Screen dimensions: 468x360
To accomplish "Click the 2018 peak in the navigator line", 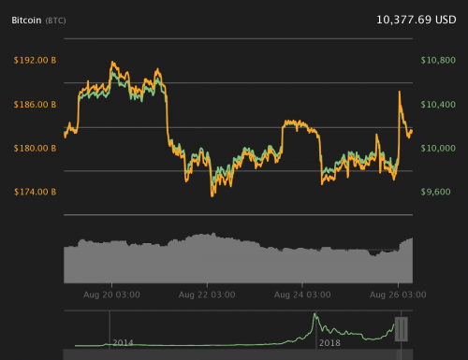I will click(x=315, y=315).
